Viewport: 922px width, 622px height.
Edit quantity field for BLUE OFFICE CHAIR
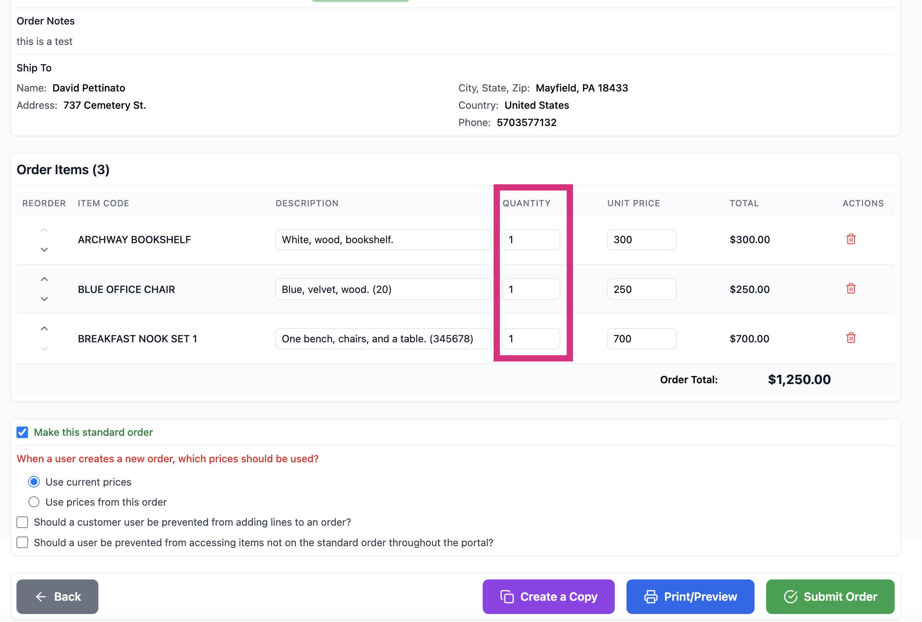tap(531, 289)
